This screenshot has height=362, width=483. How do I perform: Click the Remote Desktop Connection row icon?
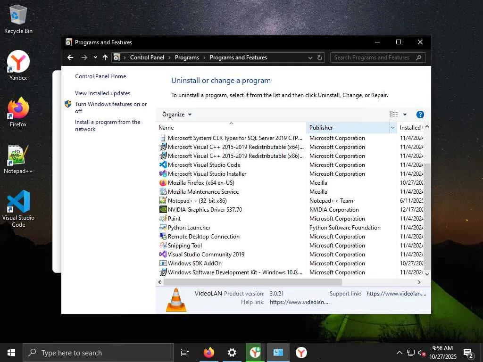[163, 236]
